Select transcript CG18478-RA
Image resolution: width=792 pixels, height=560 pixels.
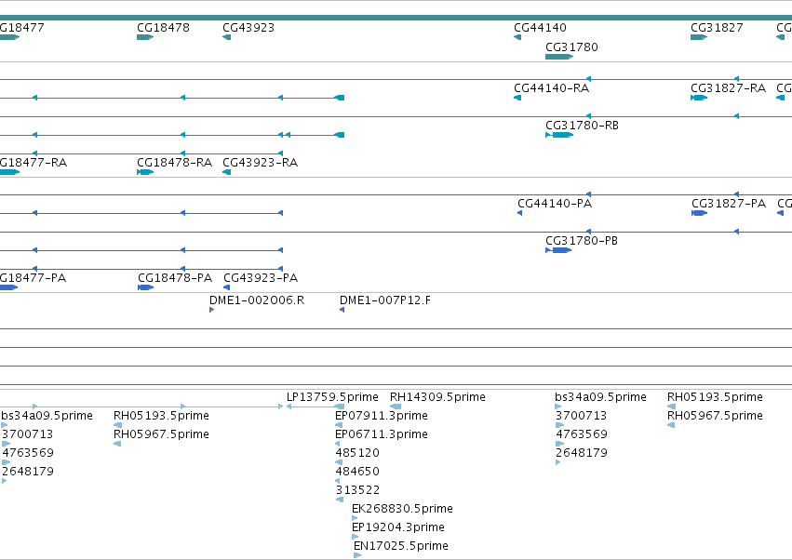pyautogui.click(x=145, y=172)
